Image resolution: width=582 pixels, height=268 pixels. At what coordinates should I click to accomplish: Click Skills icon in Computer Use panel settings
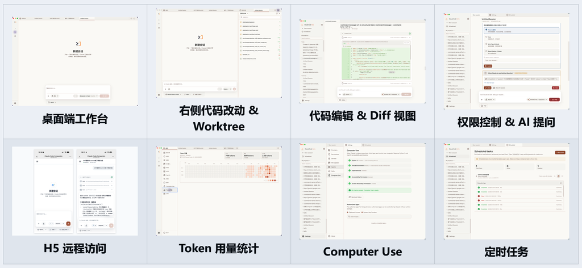point(329,171)
